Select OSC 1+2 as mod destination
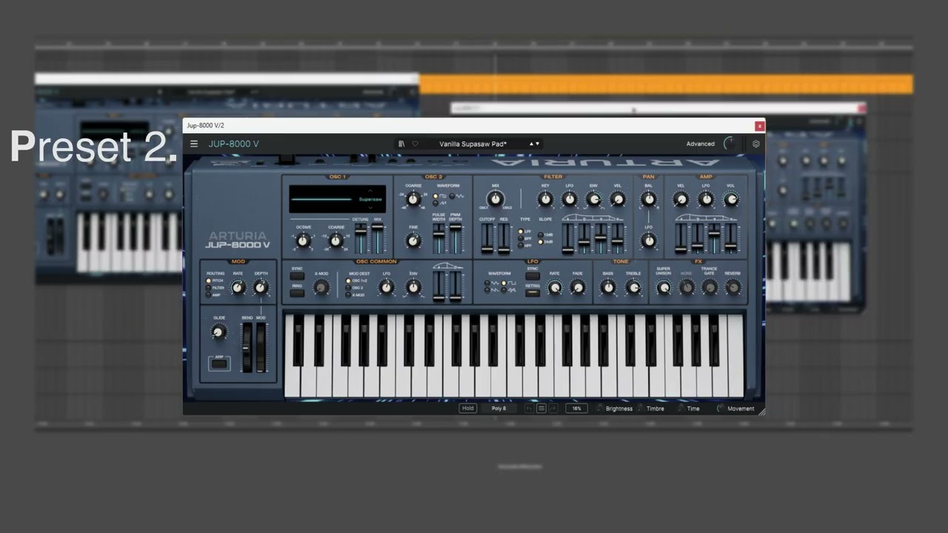The height and width of the screenshot is (533, 948). [x=349, y=281]
